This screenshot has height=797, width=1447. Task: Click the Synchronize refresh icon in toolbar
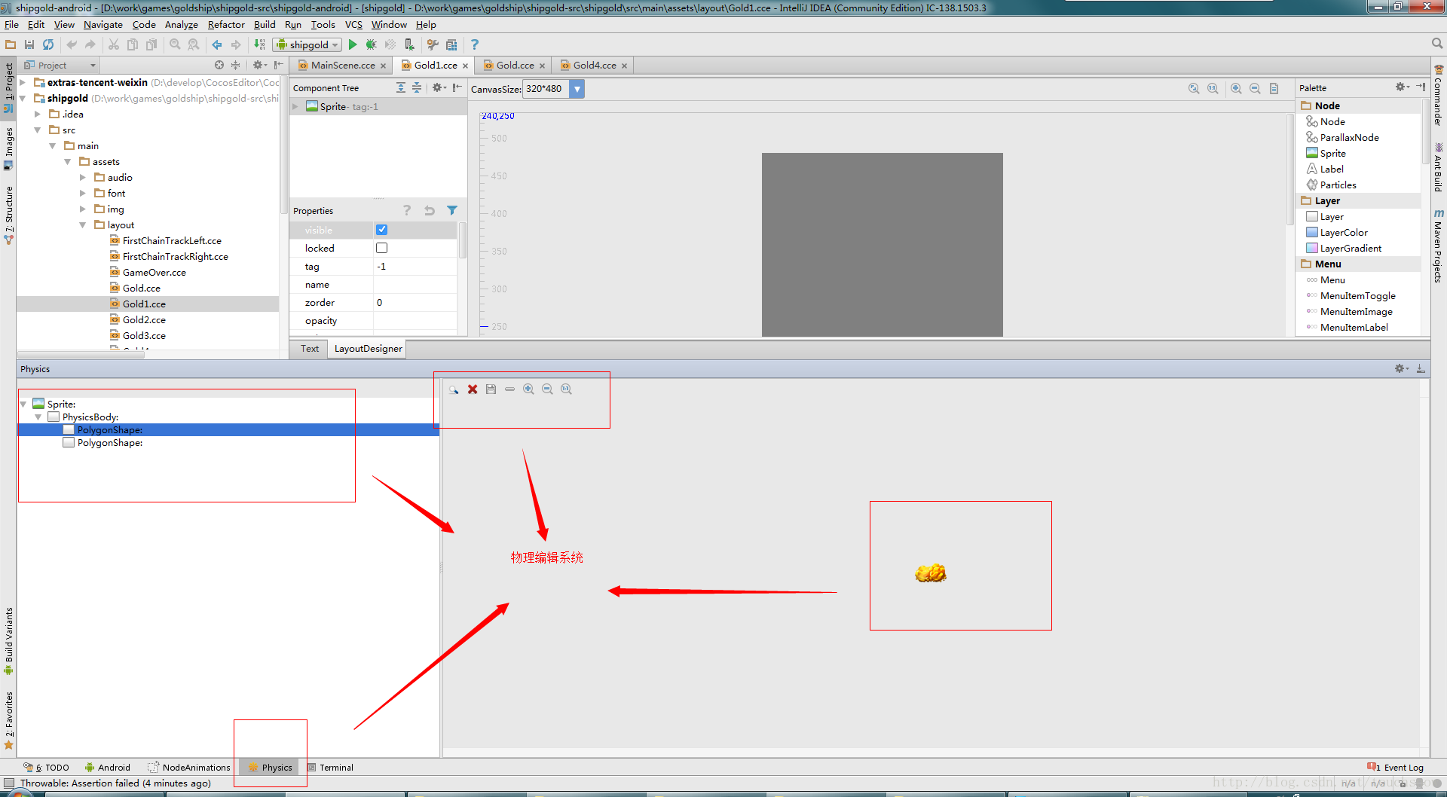point(48,45)
